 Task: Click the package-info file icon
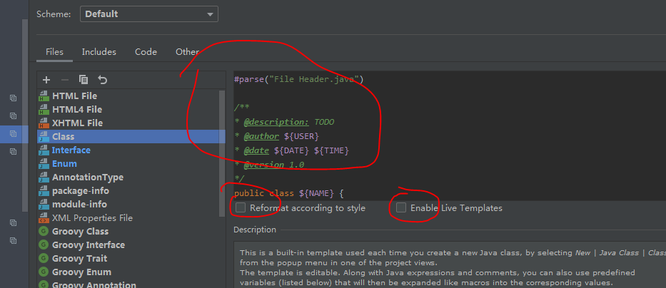click(x=44, y=191)
